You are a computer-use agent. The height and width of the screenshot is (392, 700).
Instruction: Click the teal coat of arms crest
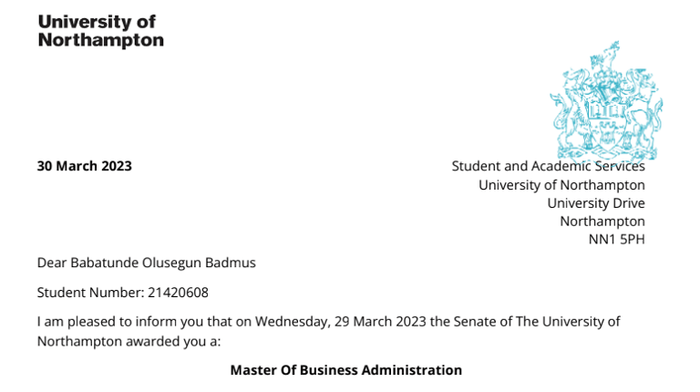[x=606, y=101]
